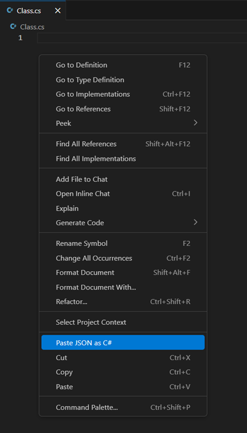Open the Peek submenu
Viewport: 247px width, 433px height.
123,123
